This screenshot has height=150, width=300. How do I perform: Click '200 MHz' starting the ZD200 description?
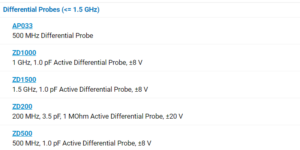[x=26, y=117]
